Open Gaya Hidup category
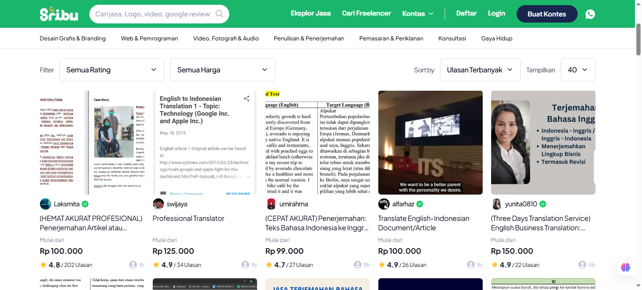This screenshot has width=642, height=290. [497, 39]
